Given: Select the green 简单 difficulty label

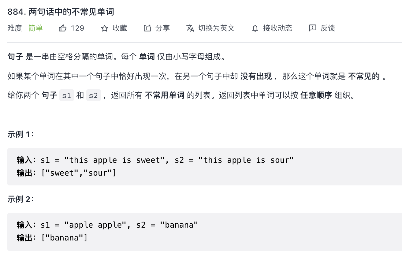Looking at the screenshot, I should [x=35, y=28].
